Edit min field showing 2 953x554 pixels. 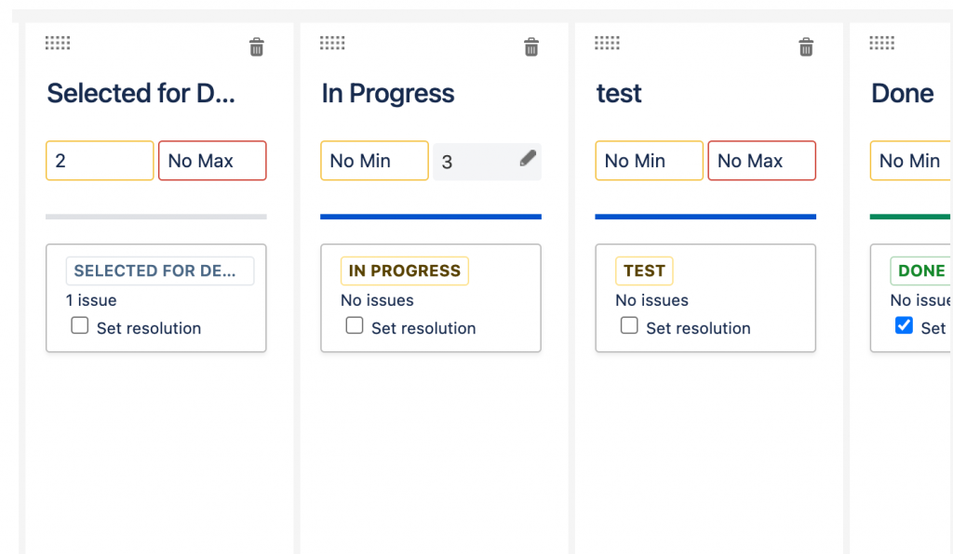[x=100, y=161]
